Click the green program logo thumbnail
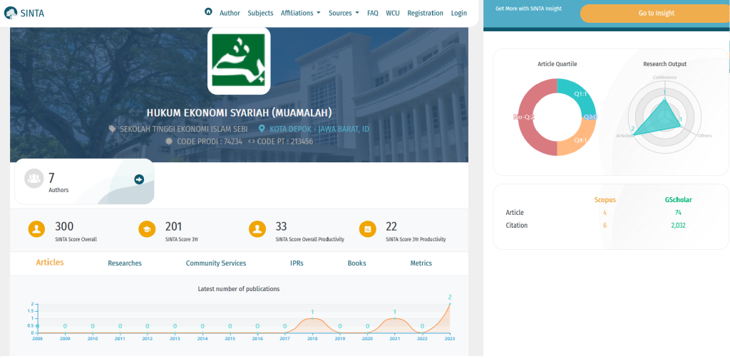The image size is (730, 358). [x=239, y=61]
